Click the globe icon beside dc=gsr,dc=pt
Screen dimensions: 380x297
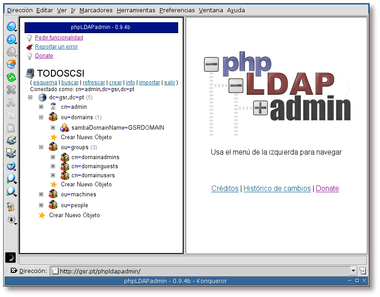coord(42,97)
